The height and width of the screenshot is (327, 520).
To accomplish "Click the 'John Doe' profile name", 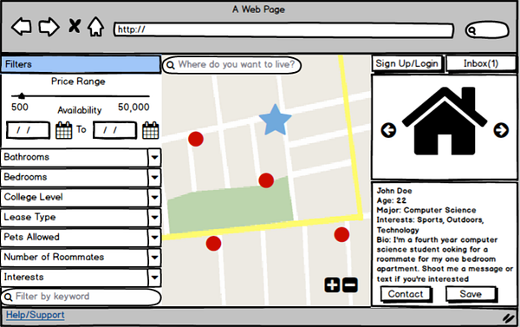I will pos(394,191).
